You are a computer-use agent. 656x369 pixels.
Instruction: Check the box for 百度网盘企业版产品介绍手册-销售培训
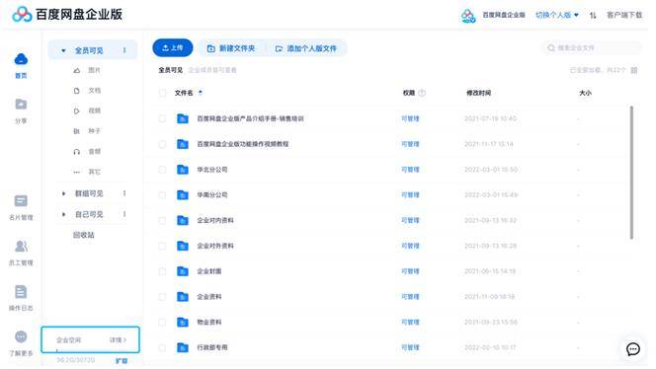pyautogui.click(x=162, y=118)
